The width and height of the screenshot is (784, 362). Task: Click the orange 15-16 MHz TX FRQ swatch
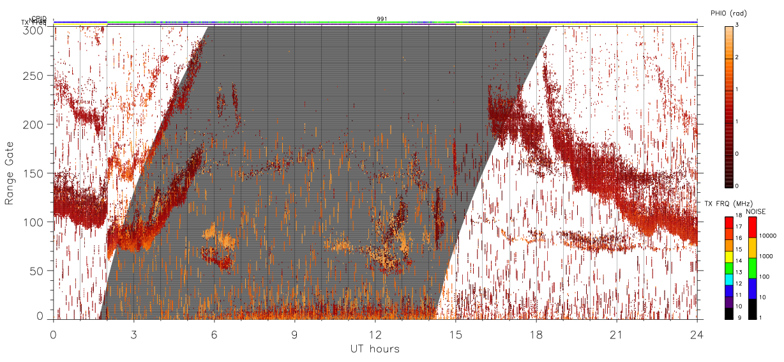(728, 244)
